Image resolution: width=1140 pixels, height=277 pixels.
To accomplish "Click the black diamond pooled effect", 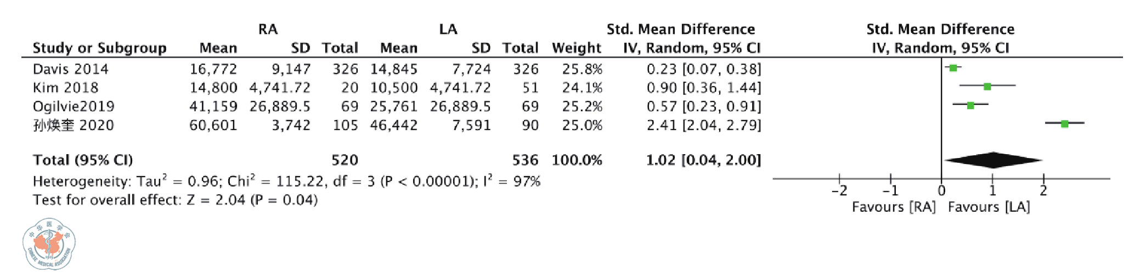I will point(993,160).
